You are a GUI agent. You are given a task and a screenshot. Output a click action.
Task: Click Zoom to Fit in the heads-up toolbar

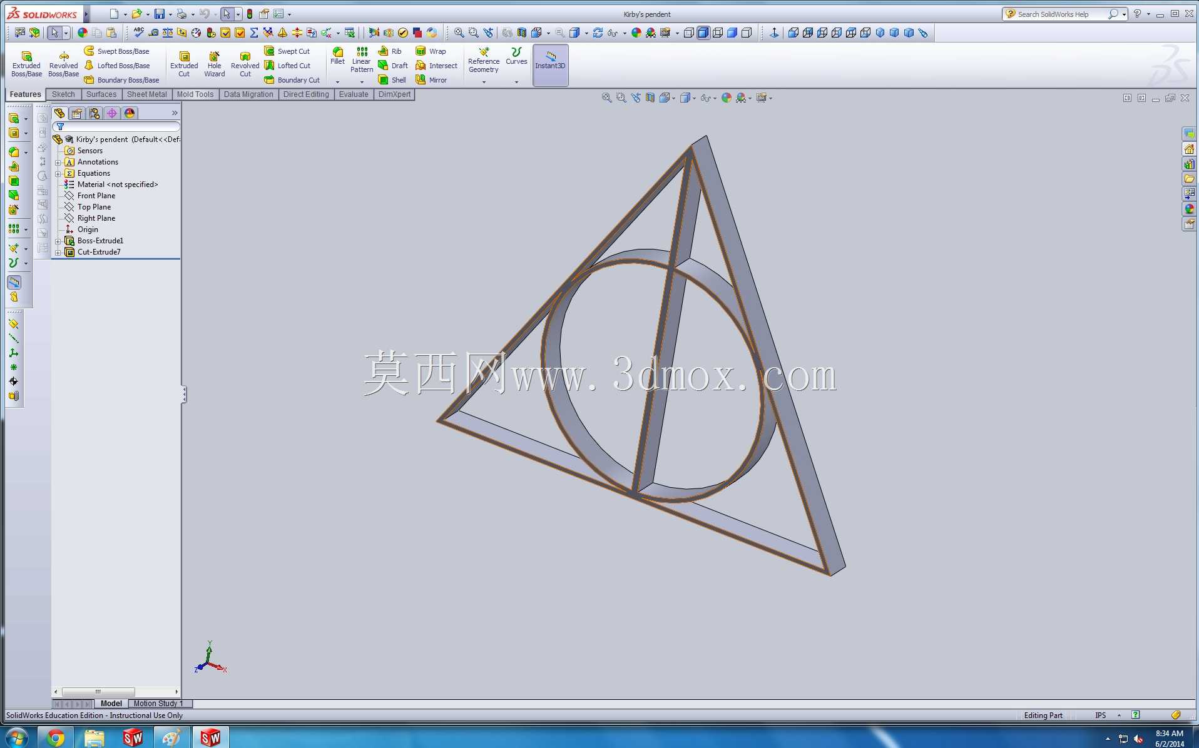[606, 98]
